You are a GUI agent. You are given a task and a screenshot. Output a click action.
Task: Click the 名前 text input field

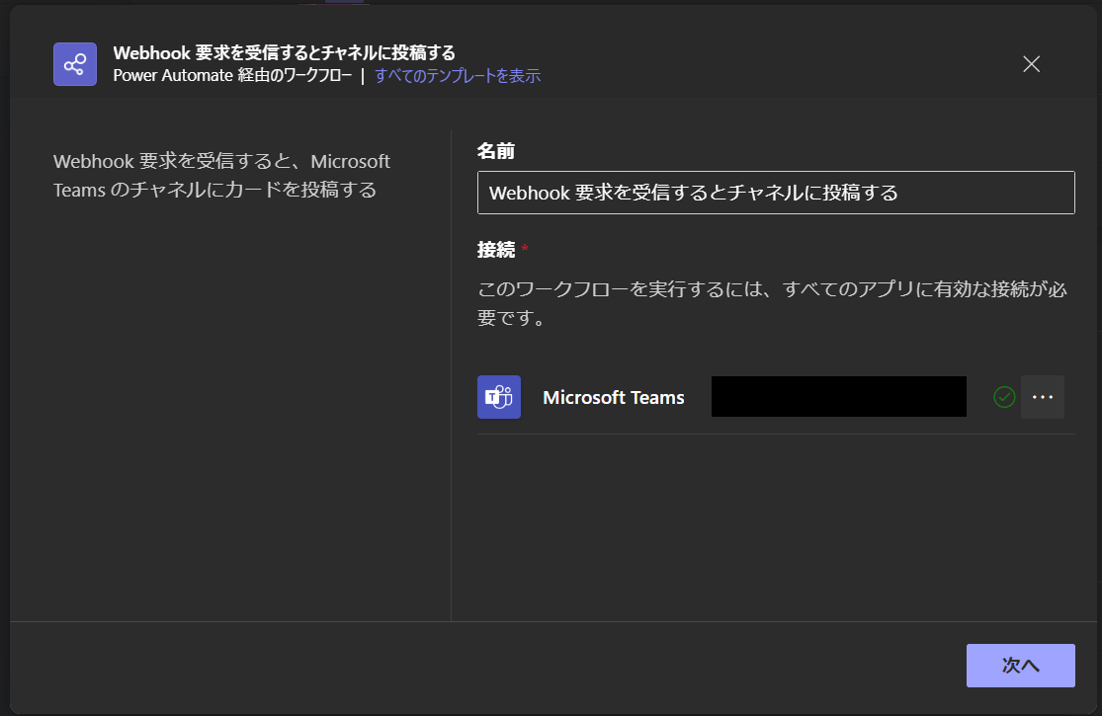[776, 193]
